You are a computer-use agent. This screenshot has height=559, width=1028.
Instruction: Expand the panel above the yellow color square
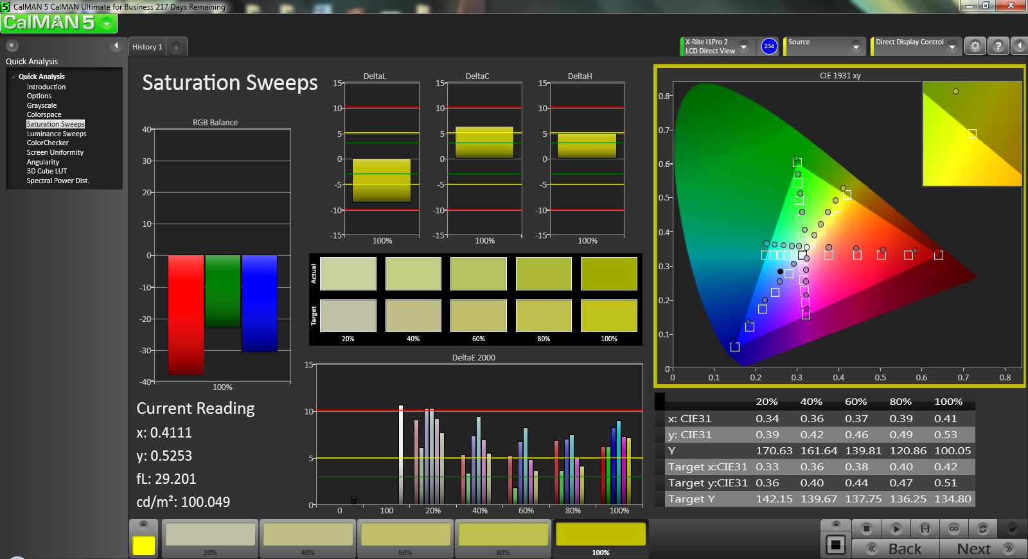[144, 524]
